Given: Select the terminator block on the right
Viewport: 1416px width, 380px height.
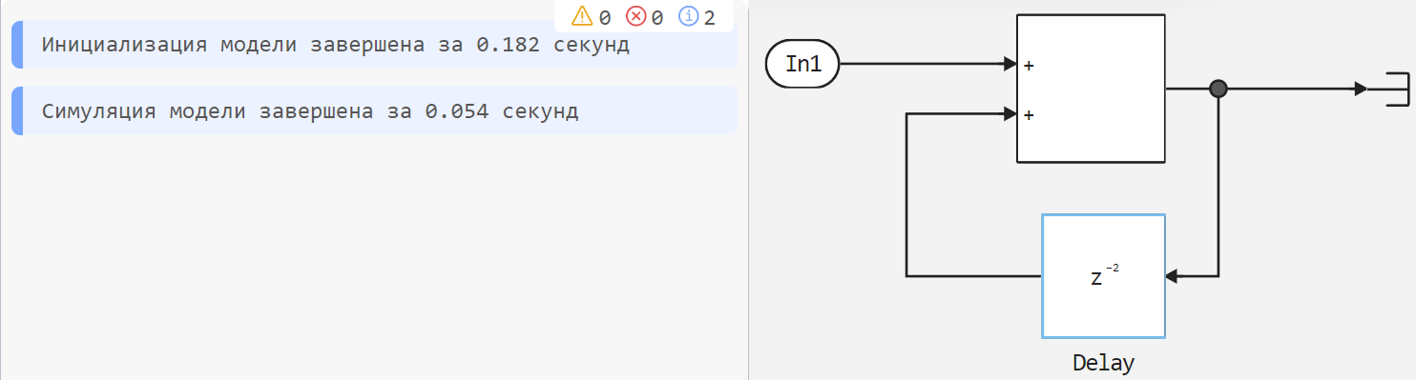Looking at the screenshot, I should point(1389,89).
